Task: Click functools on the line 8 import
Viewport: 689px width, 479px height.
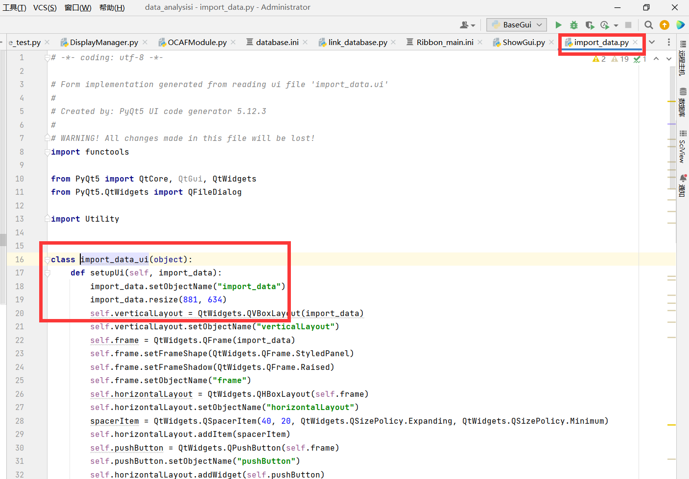Action: click(107, 152)
